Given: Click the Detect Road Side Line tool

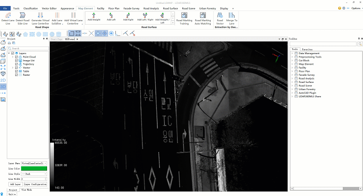Looking at the screenshot, I should pos(22,19).
